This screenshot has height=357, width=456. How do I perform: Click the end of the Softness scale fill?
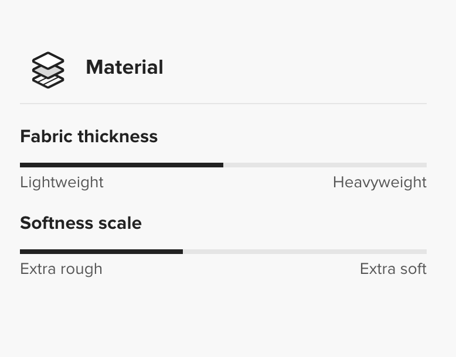(182, 252)
